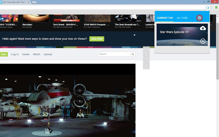
Task: Open the extension settings gear
Action: [x=199, y=18]
